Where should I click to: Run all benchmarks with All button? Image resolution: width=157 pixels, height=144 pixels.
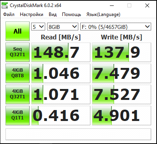coord(18,31)
